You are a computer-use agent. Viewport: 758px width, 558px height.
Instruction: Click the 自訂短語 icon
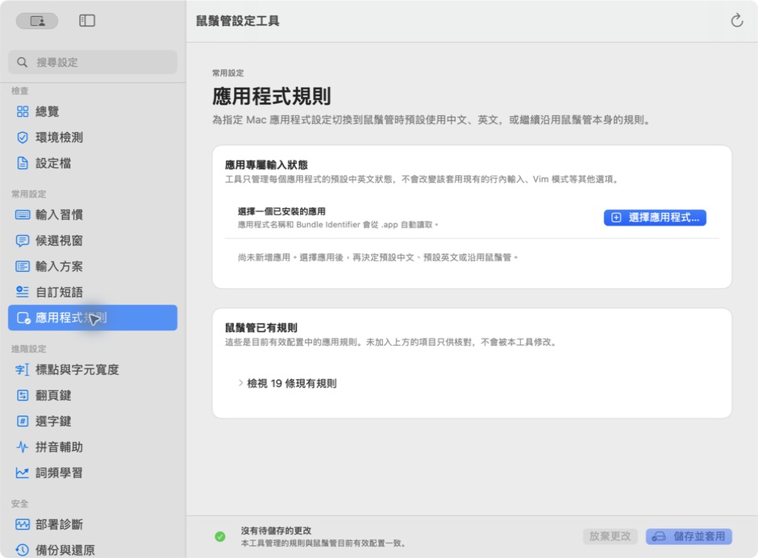(23, 292)
